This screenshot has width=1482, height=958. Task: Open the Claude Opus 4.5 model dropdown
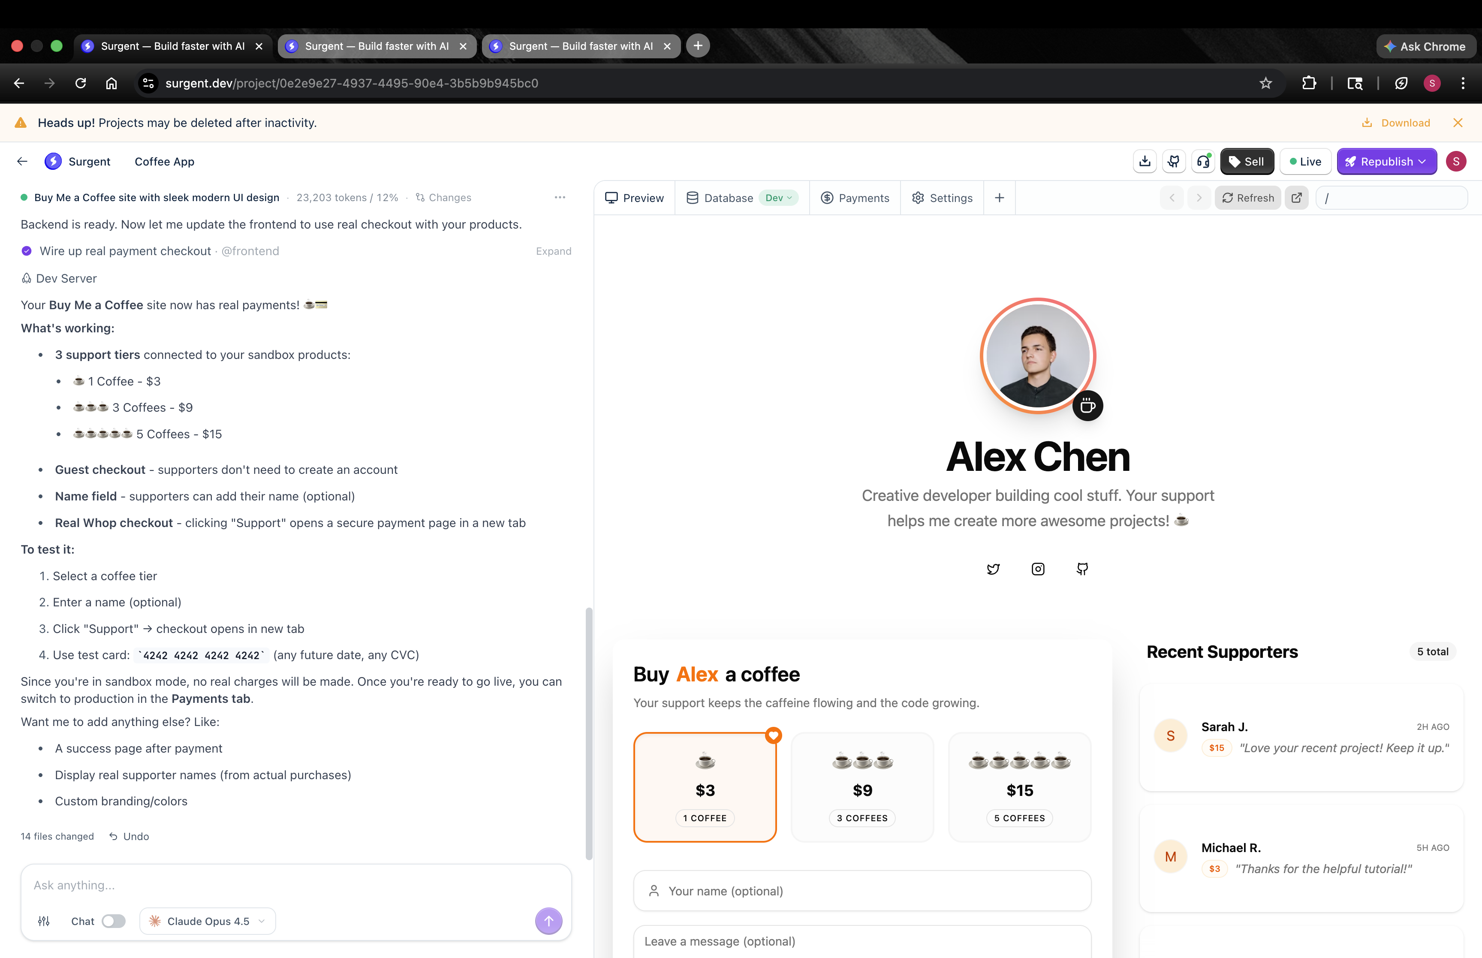coord(208,921)
